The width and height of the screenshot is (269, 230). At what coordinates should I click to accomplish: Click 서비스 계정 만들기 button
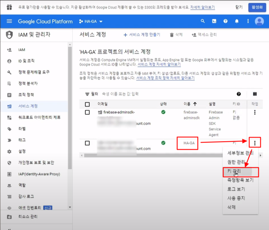[142, 35]
